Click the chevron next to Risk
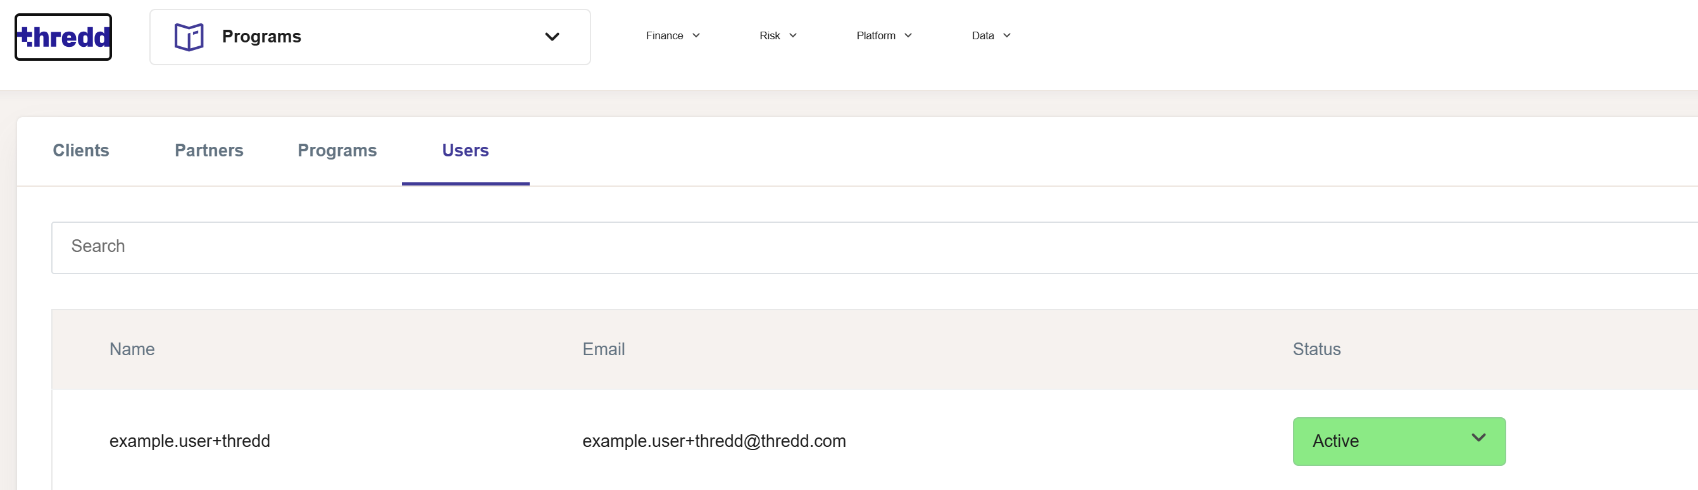This screenshot has width=1698, height=490. (x=793, y=35)
